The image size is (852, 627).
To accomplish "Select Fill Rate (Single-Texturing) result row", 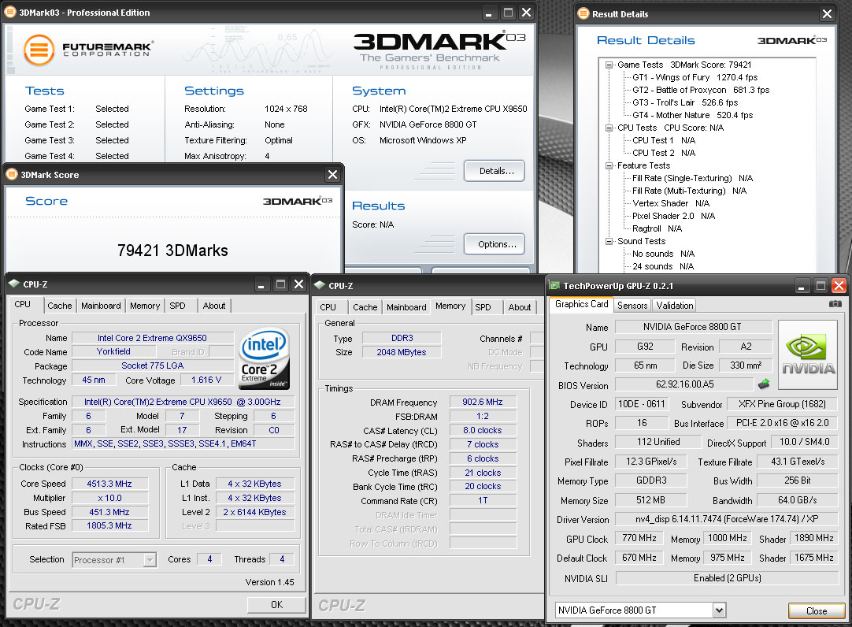I will point(693,178).
